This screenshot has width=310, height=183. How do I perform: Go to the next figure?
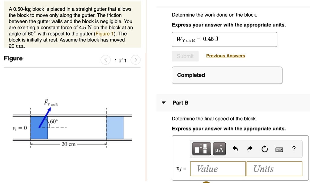coord(135,60)
